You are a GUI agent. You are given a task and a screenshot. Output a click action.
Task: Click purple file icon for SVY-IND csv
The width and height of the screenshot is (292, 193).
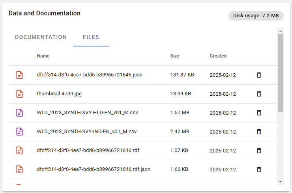pyautogui.click(x=19, y=132)
